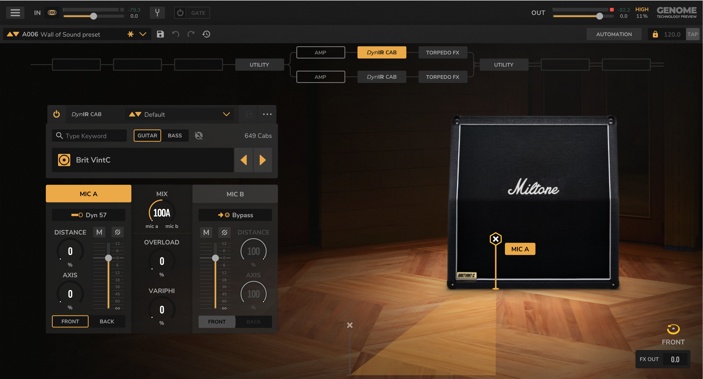The width and height of the screenshot is (703, 379).
Task: Toggle the DynIR CAB power button
Action: 57,114
